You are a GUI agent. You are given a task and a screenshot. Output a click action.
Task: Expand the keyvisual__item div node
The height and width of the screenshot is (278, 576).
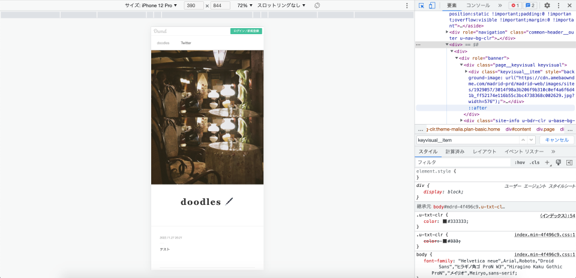click(x=466, y=71)
